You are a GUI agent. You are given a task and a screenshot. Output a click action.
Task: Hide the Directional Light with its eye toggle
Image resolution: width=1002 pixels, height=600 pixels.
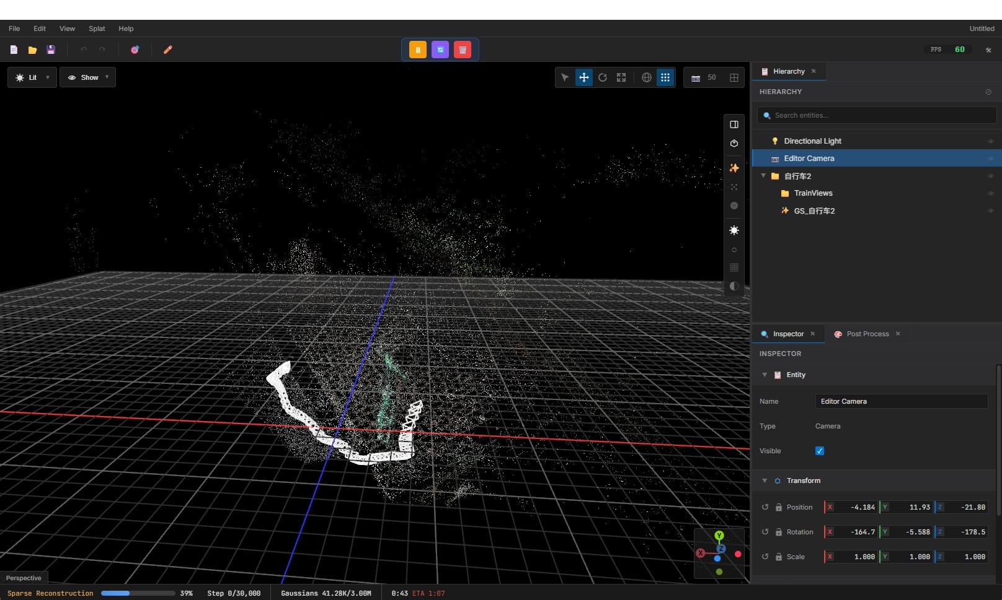click(x=990, y=141)
